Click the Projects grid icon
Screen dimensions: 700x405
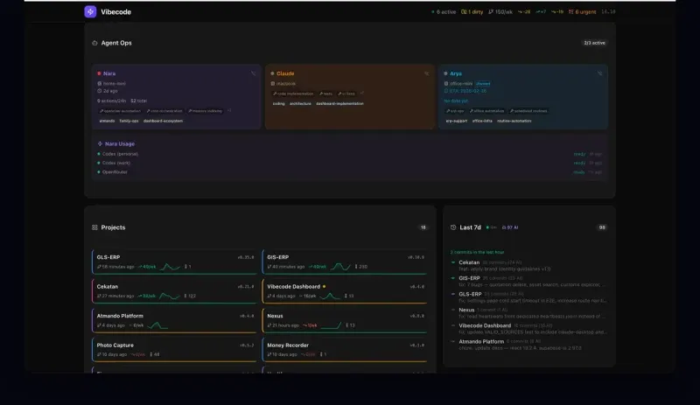(x=94, y=227)
